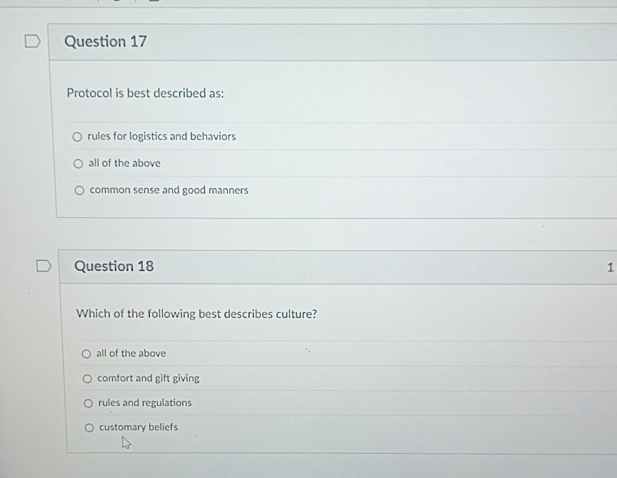Choose "all of the above" for Question 18

[x=86, y=354]
